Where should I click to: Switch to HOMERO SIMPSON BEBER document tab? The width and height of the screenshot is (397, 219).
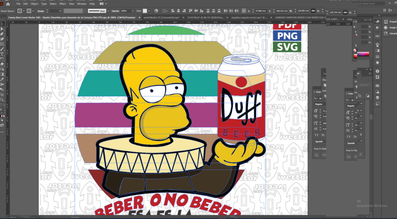coord(300,18)
